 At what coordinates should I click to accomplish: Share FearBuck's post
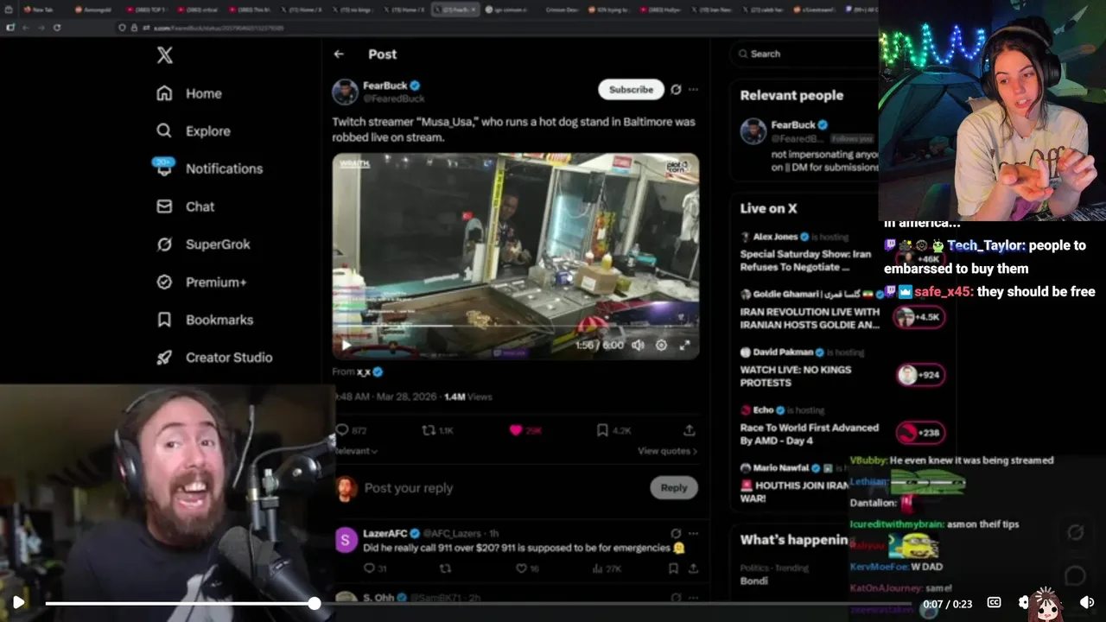pos(689,430)
